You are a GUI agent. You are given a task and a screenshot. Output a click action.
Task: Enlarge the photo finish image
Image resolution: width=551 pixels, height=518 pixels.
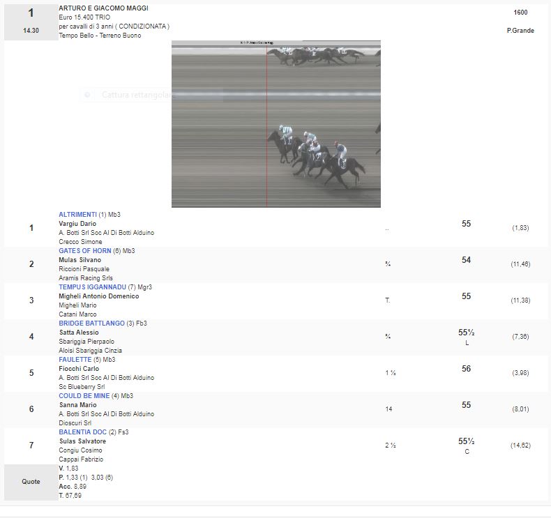[x=275, y=123]
